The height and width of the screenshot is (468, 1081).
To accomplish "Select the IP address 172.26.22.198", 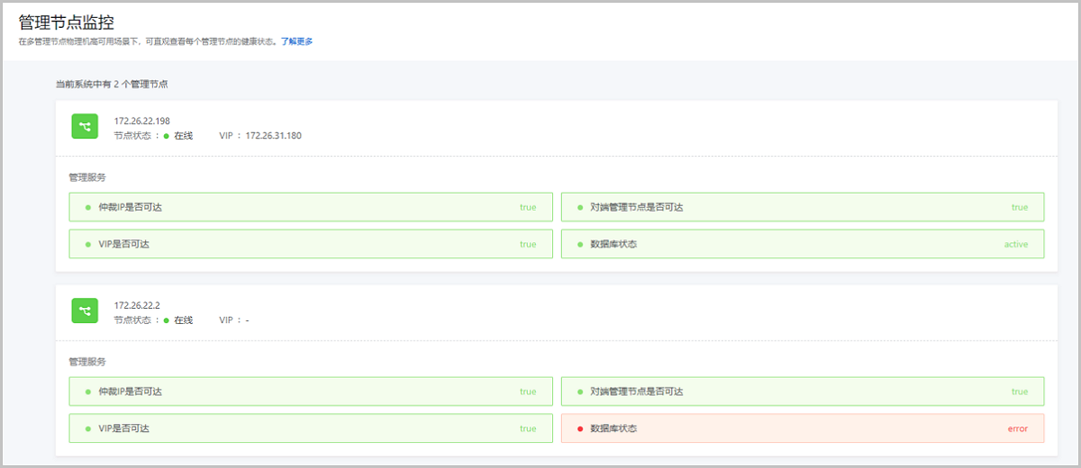I will click(x=141, y=121).
